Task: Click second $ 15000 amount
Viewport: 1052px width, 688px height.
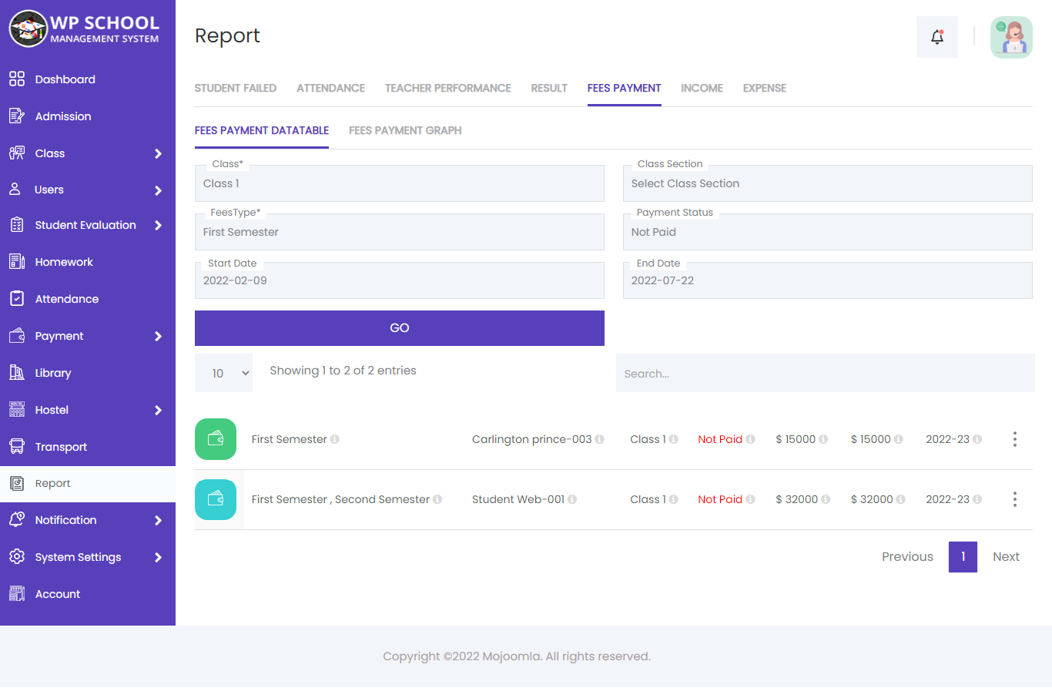Action: pyautogui.click(x=870, y=439)
